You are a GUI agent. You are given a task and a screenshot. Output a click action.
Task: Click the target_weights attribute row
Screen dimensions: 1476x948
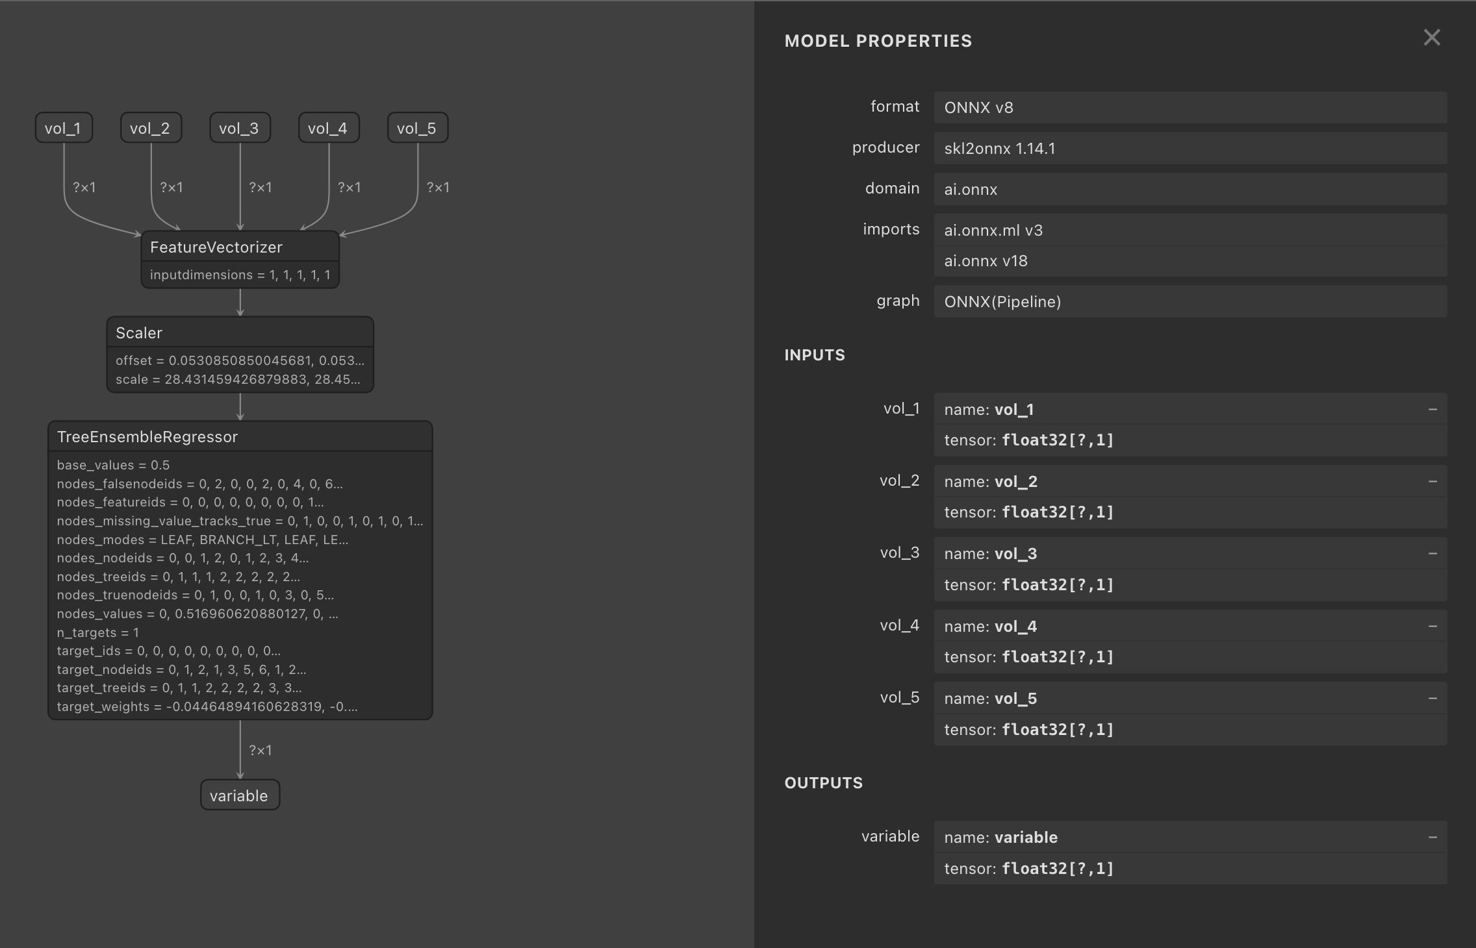click(207, 707)
